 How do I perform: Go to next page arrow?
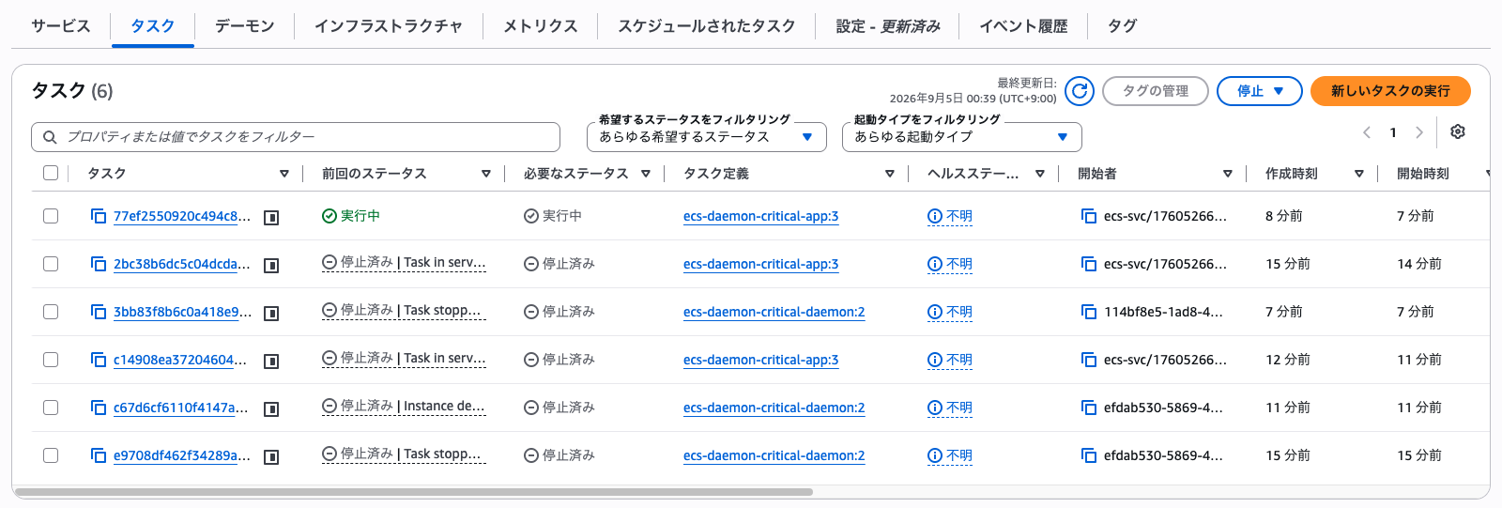[1419, 132]
